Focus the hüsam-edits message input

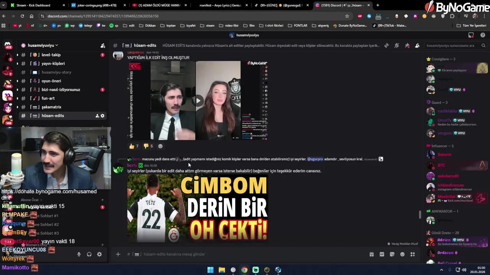tap(245, 254)
